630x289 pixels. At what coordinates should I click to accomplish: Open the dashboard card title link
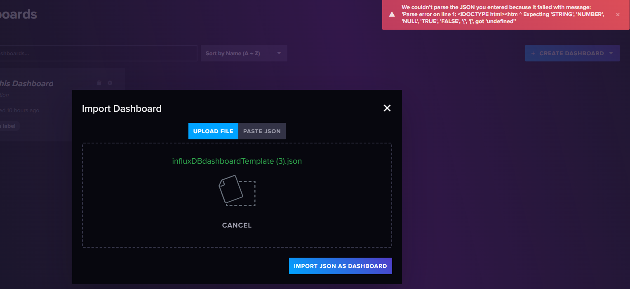pos(26,84)
